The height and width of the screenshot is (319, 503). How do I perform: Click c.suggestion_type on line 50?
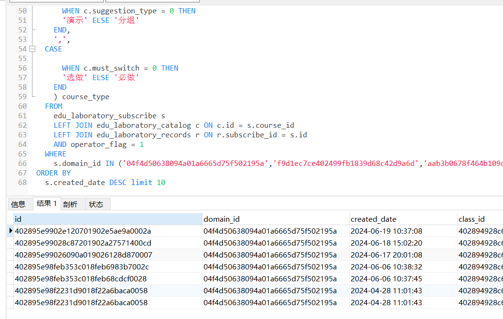[x=120, y=11]
